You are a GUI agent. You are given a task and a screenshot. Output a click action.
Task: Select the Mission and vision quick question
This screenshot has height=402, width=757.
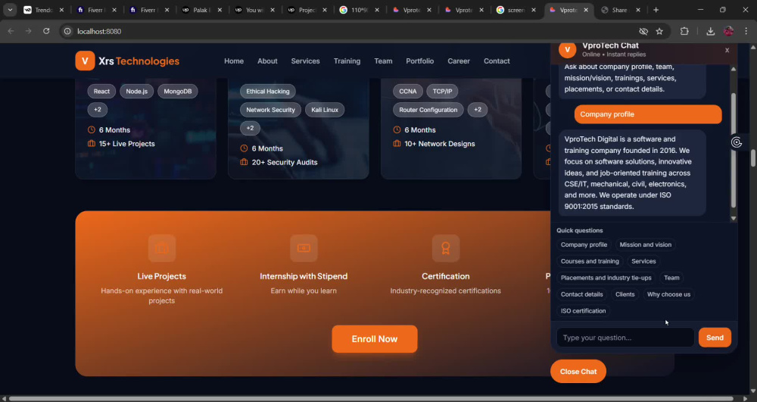click(646, 245)
